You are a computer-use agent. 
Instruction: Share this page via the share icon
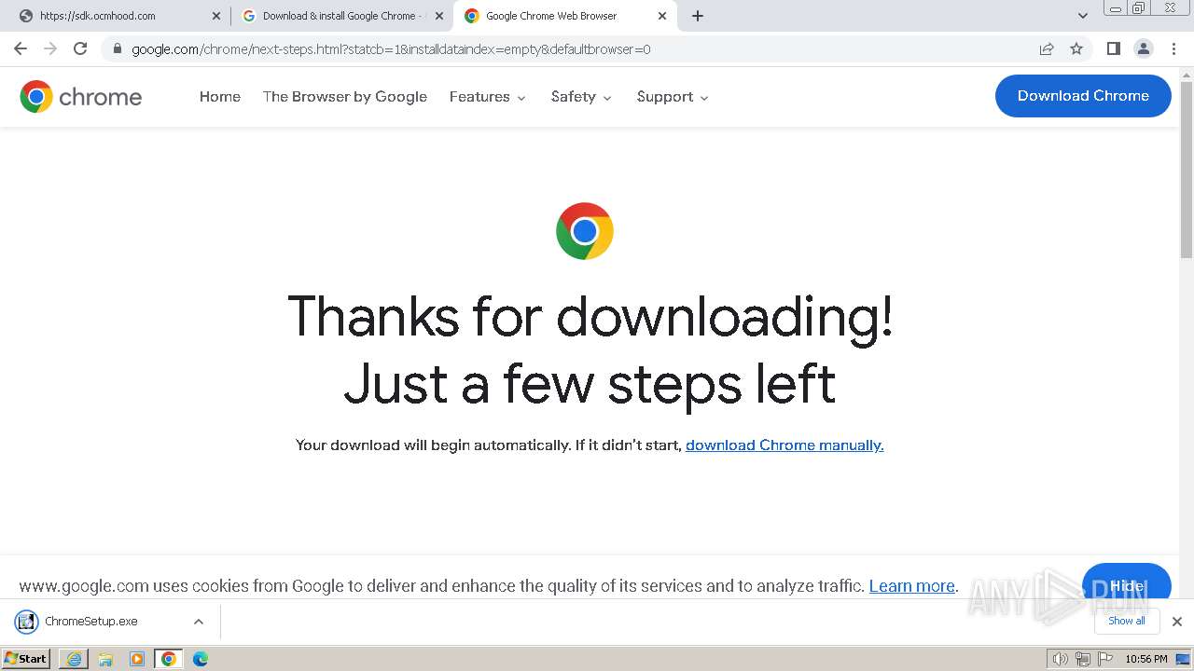pyautogui.click(x=1047, y=48)
